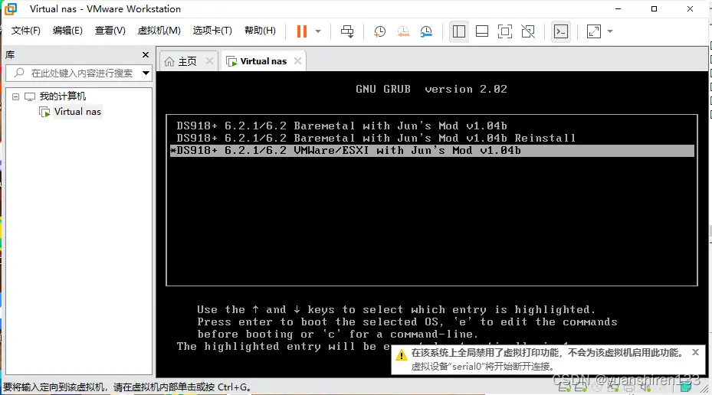This screenshot has height=395, width=712.
Task: Pause the virtual machine with the orange button
Action: coord(302,31)
